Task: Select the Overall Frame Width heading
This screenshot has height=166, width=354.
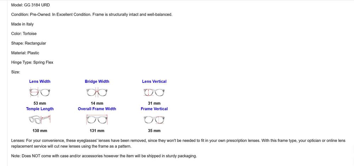Action: pyautogui.click(x=97, y=109)
